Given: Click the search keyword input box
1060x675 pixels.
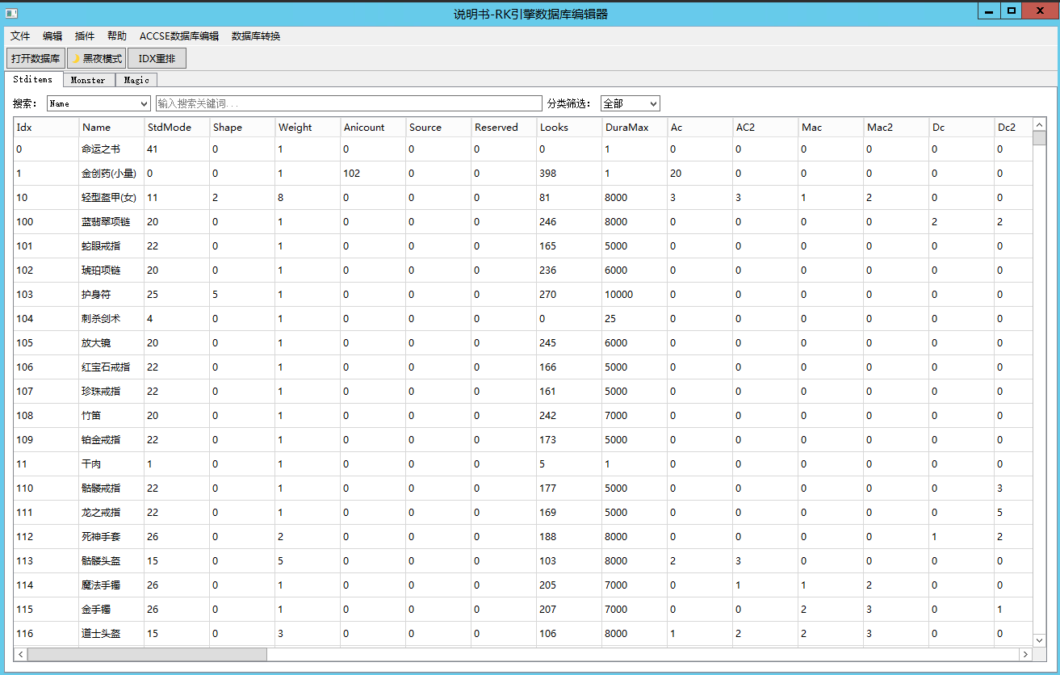Looking at the screenshot, I should point(348,103).
